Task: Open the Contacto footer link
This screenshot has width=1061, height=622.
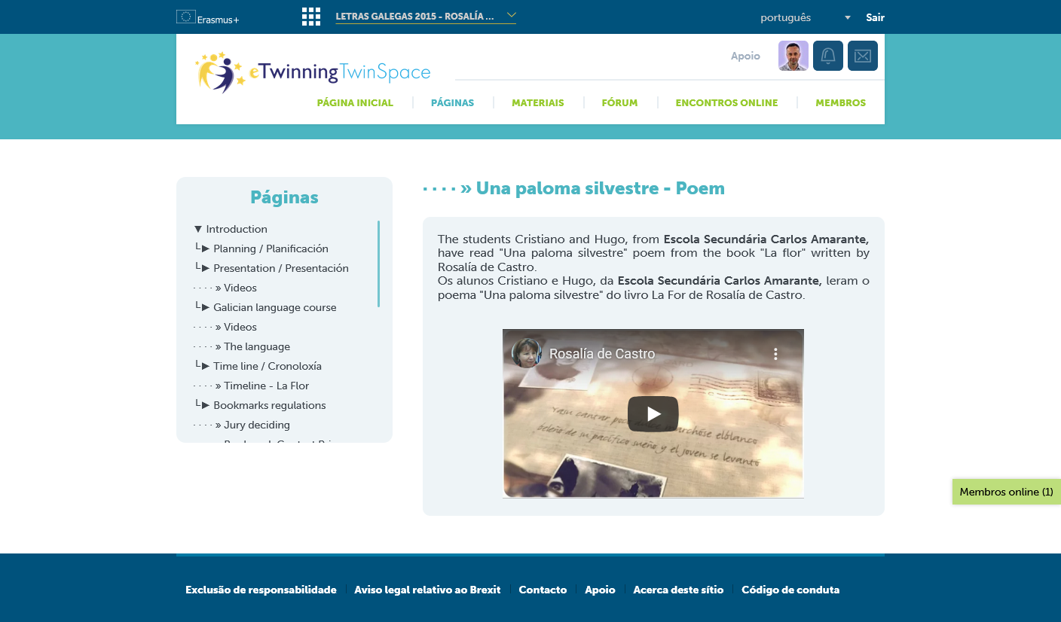Action: click(x=543, y=590)
